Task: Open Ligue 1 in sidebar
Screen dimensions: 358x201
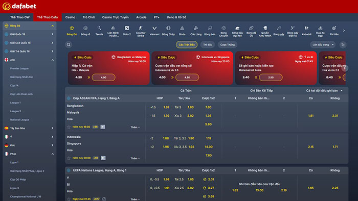Action: click(14, 163)
